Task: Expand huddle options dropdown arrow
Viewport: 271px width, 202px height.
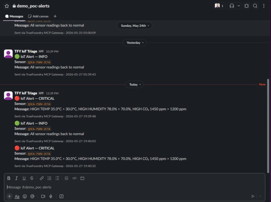Action: tap(239, 6)
